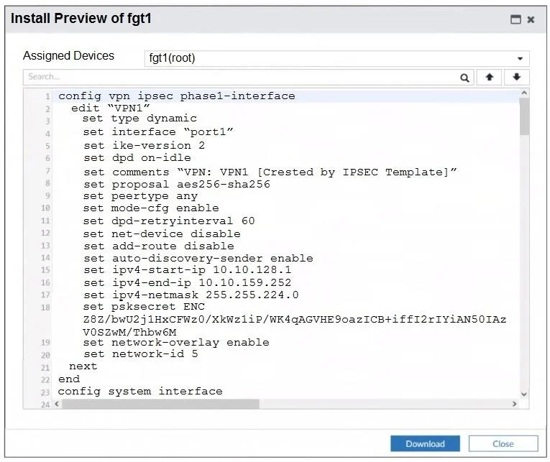Click the 'set comments' line
This screenshot has width=550, height=462.
[x=270, y=172]
